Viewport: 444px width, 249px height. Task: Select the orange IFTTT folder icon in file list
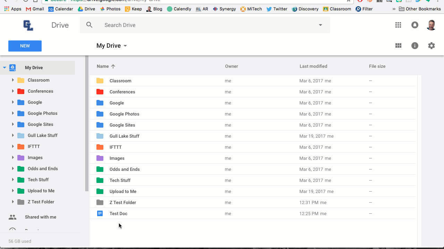point(100,147)
